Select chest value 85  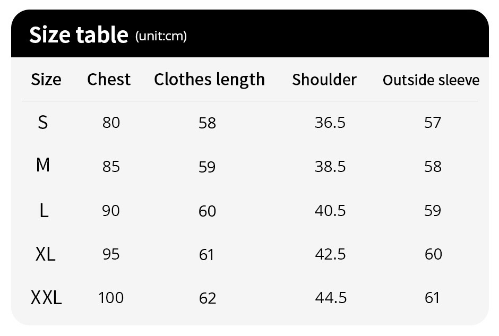point(111,167)
